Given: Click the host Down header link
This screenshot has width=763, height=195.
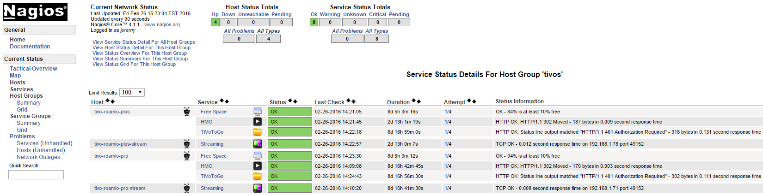Looking at the screenshot, I should [x=228, y=15].
